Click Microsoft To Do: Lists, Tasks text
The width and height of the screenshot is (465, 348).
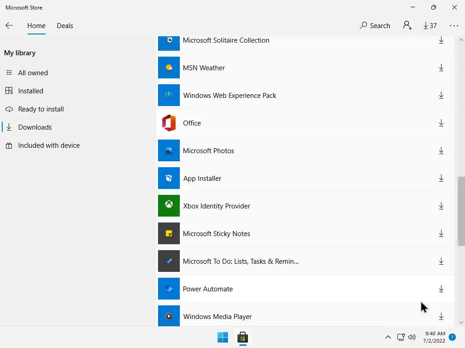(241, 261)
